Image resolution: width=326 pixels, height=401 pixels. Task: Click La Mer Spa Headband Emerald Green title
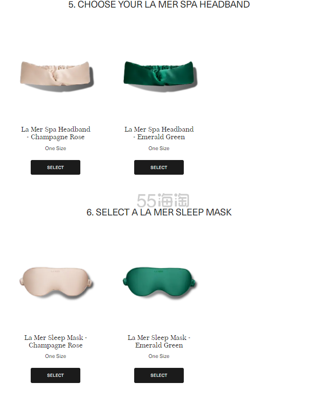pos(159,133)
